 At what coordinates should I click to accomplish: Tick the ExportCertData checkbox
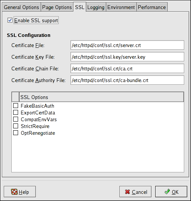click(x=16, y=113)
